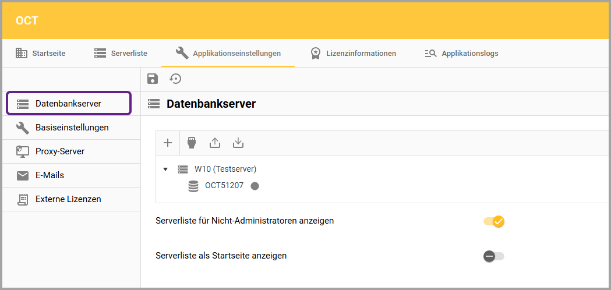The height and width of the screenshot is (290, 611).
Task: Click the connection plug icon
Action: (x=191, y=143)
